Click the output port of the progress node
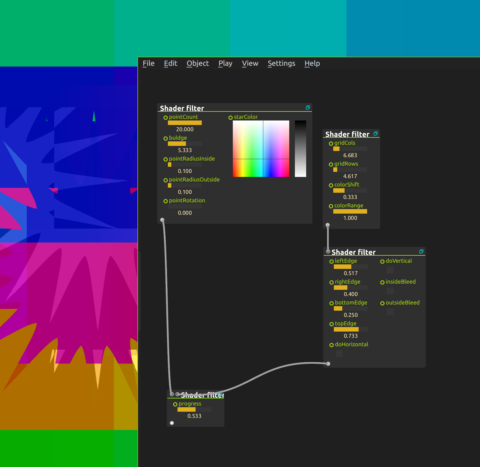The width and height of the screenshot is (480, 467). 172,423
